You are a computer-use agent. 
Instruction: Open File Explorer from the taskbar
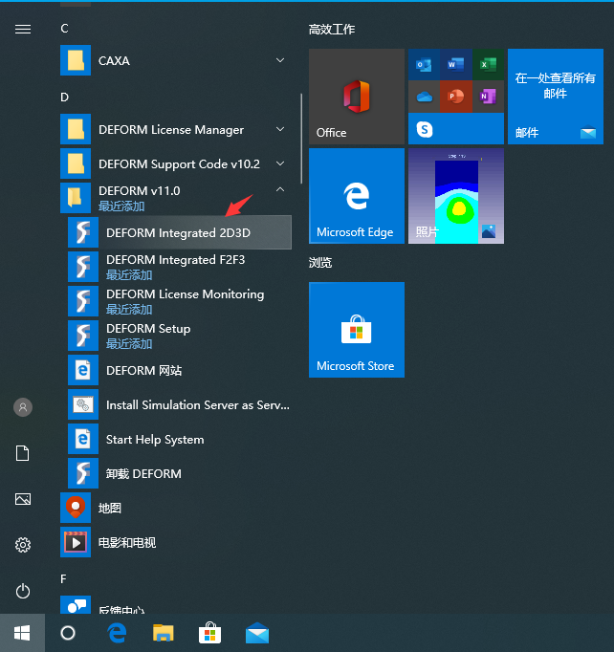point(164,633)
